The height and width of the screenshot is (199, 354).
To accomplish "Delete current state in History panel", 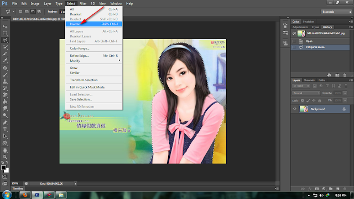I will pyautogui.click(x=345, y=75).
